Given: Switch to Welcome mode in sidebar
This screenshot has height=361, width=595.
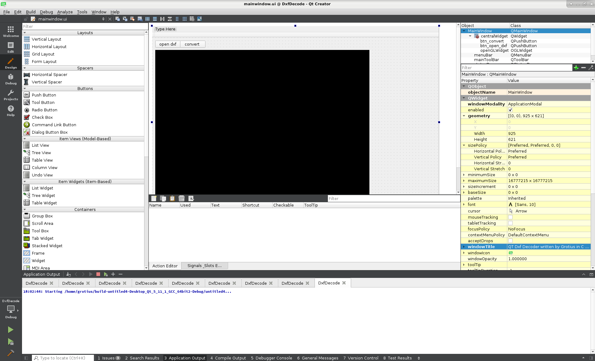Looking at the screenshot, I should click(11, 31).
